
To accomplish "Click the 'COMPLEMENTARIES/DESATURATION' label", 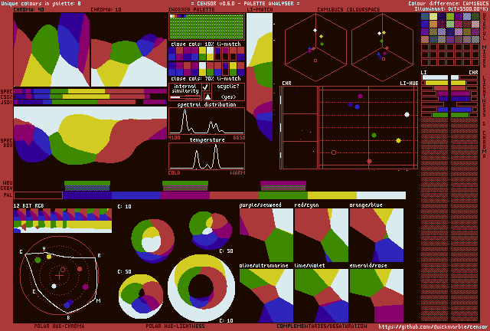I will [322, 326].
